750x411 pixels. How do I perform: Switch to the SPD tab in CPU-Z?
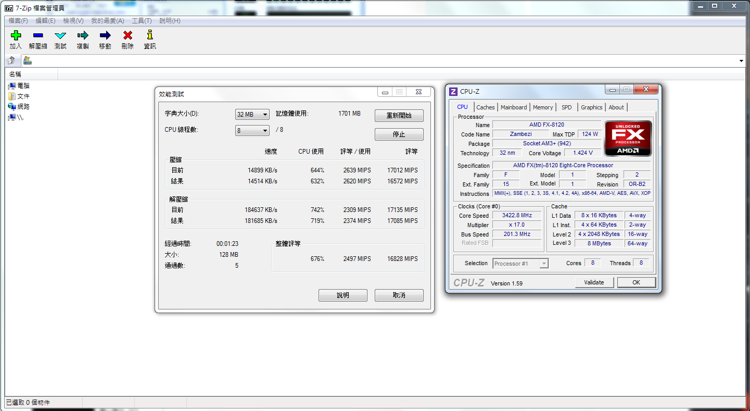(567, 107)
